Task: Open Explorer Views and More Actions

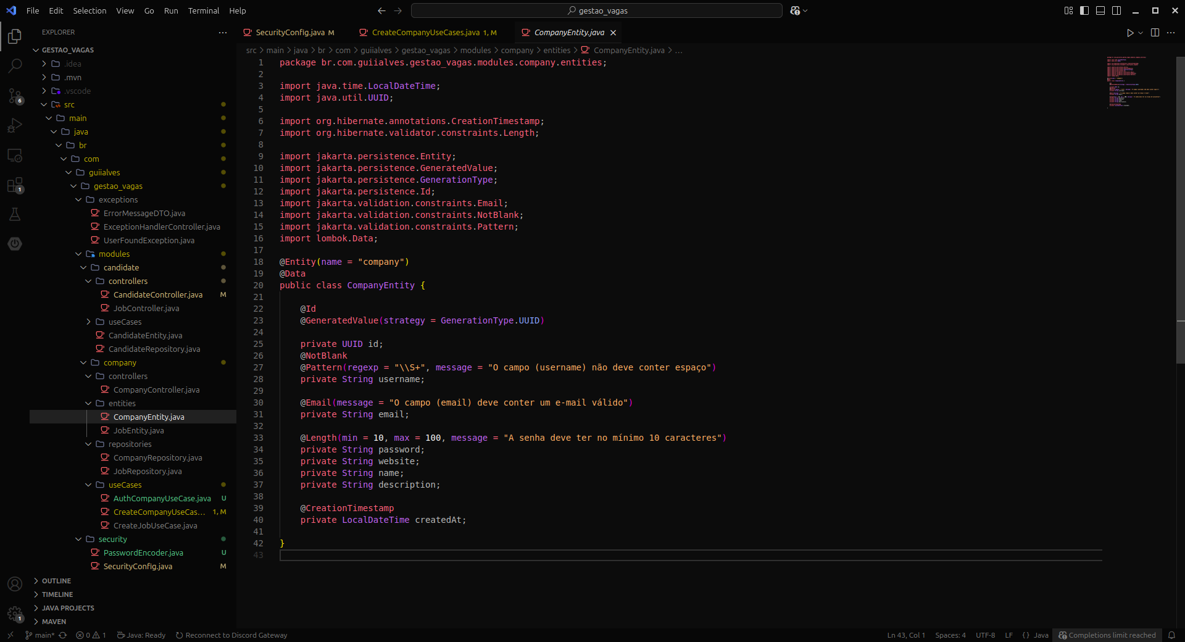Action: 223,32
